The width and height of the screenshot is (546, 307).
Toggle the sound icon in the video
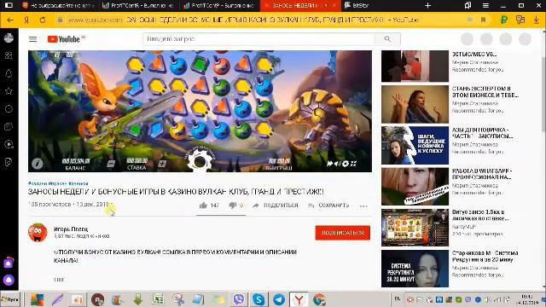click(338, 163)
